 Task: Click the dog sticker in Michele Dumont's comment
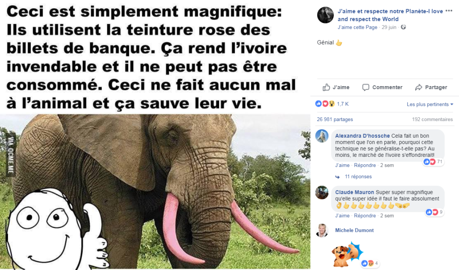[347, 255]
